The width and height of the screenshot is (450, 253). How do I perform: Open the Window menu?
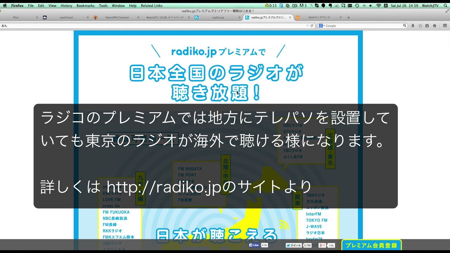[118, 6]
